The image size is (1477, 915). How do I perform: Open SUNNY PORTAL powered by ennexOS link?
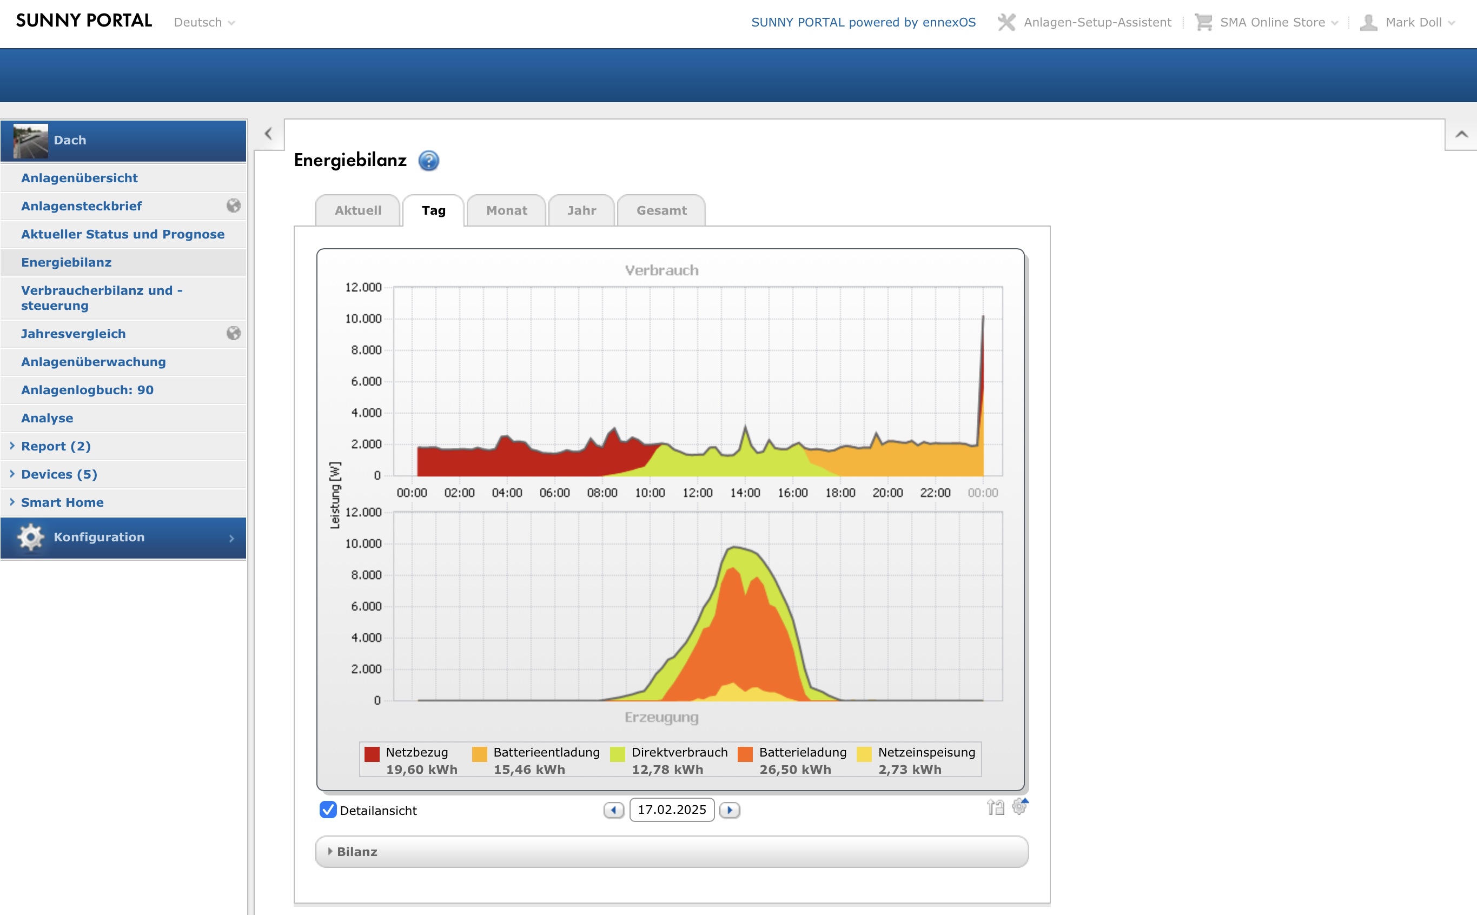click(x=863, y=22)
